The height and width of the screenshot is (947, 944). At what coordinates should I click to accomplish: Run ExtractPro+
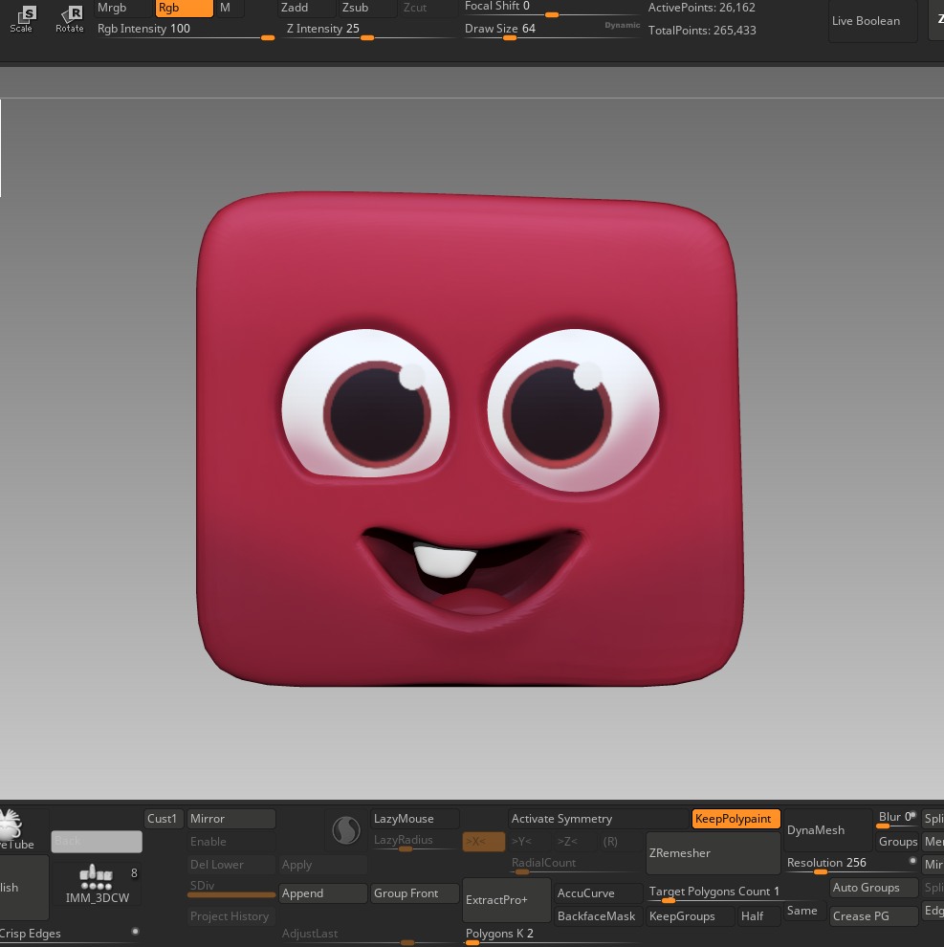(506, 900)
